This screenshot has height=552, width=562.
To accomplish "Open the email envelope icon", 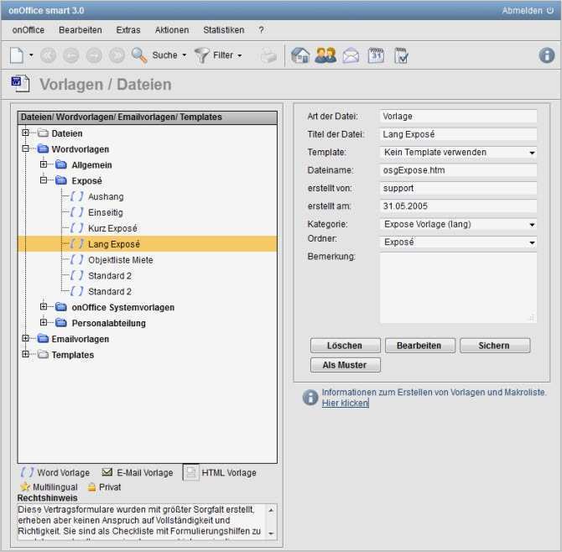I will (351, 56).
